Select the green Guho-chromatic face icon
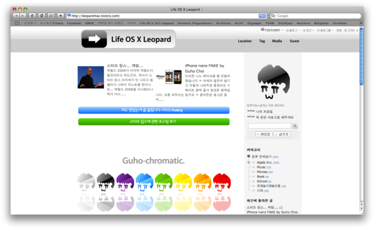The image size is (374, 229). click(x=164, y=182)
